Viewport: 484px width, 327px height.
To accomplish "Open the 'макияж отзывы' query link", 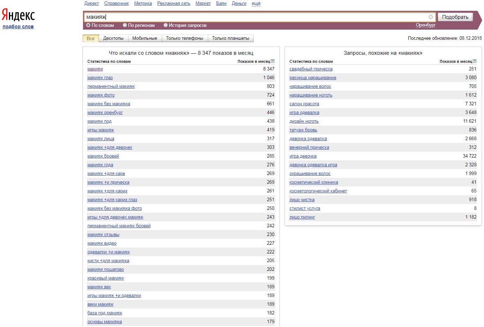I will pyautogui.click(x=103, y=235).
